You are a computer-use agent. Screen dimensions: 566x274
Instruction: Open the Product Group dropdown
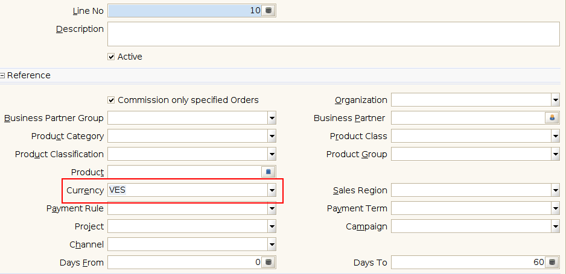[556, 154]
